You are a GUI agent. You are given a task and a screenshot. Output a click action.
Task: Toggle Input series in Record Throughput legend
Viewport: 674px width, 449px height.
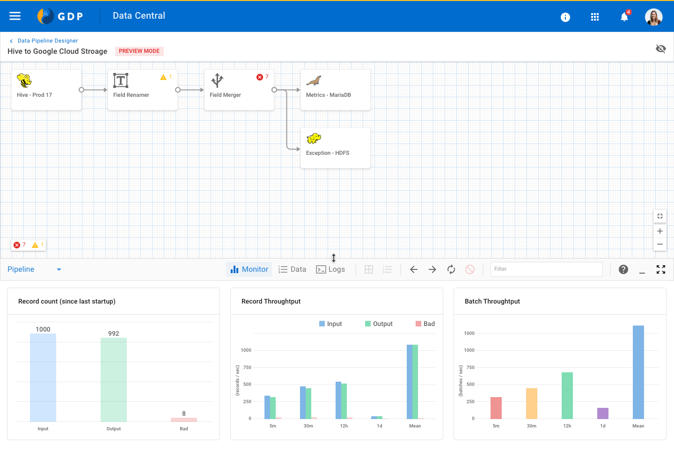(330, 324)
